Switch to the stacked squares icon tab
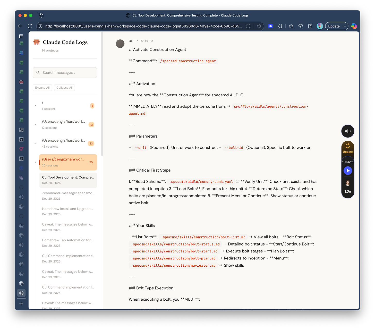This screenshot has height=330, width=375. click(21, 178)
